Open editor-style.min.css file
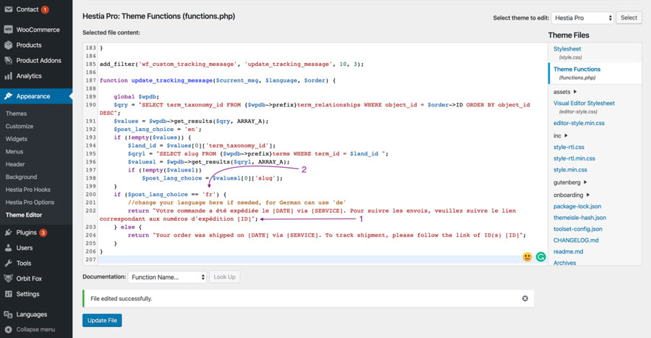This screenshot has width=651, height=338. (x=579, y=123)
